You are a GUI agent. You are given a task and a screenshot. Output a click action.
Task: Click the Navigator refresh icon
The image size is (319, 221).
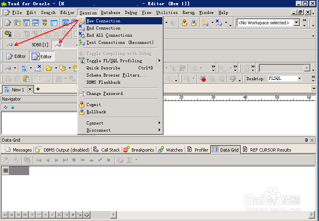tap(6, 107)
